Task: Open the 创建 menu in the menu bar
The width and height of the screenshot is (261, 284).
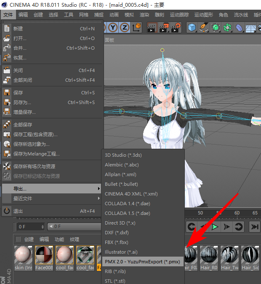Action: [x=38, y=15]
